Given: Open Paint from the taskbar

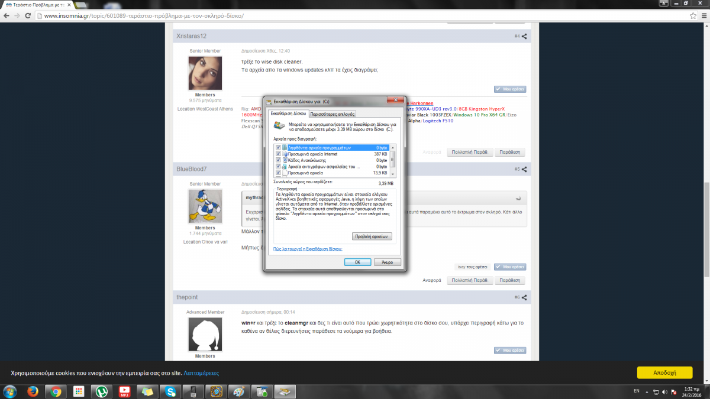Looking at the screenshot, I should [238, 391].
